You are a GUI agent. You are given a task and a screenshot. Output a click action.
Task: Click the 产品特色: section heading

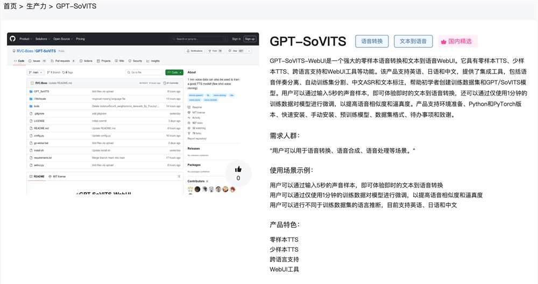point(285,225)
